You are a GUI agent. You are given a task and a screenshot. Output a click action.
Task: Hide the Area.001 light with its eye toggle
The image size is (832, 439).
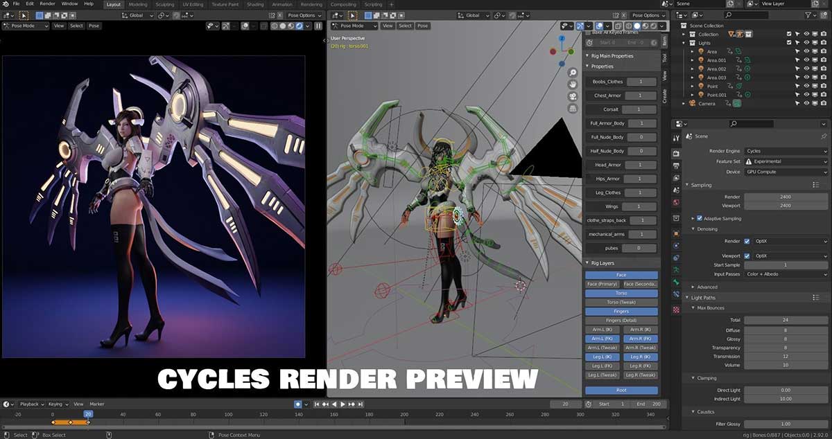tap(807, 60)
